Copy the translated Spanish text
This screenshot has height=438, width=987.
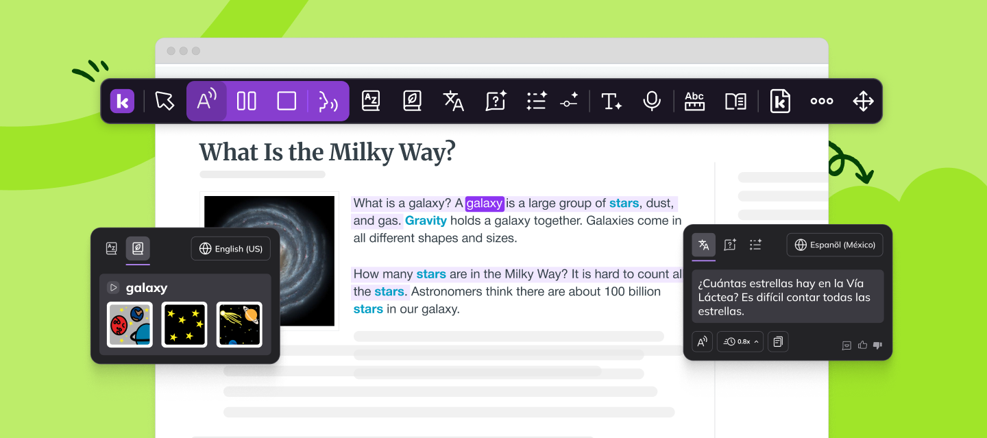[x=778, y=341]
